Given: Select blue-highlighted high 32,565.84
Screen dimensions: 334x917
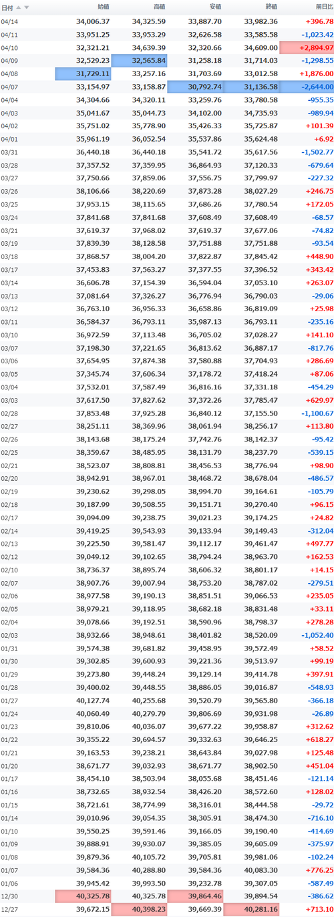Looking at the screenshot, I should (139, 61).
